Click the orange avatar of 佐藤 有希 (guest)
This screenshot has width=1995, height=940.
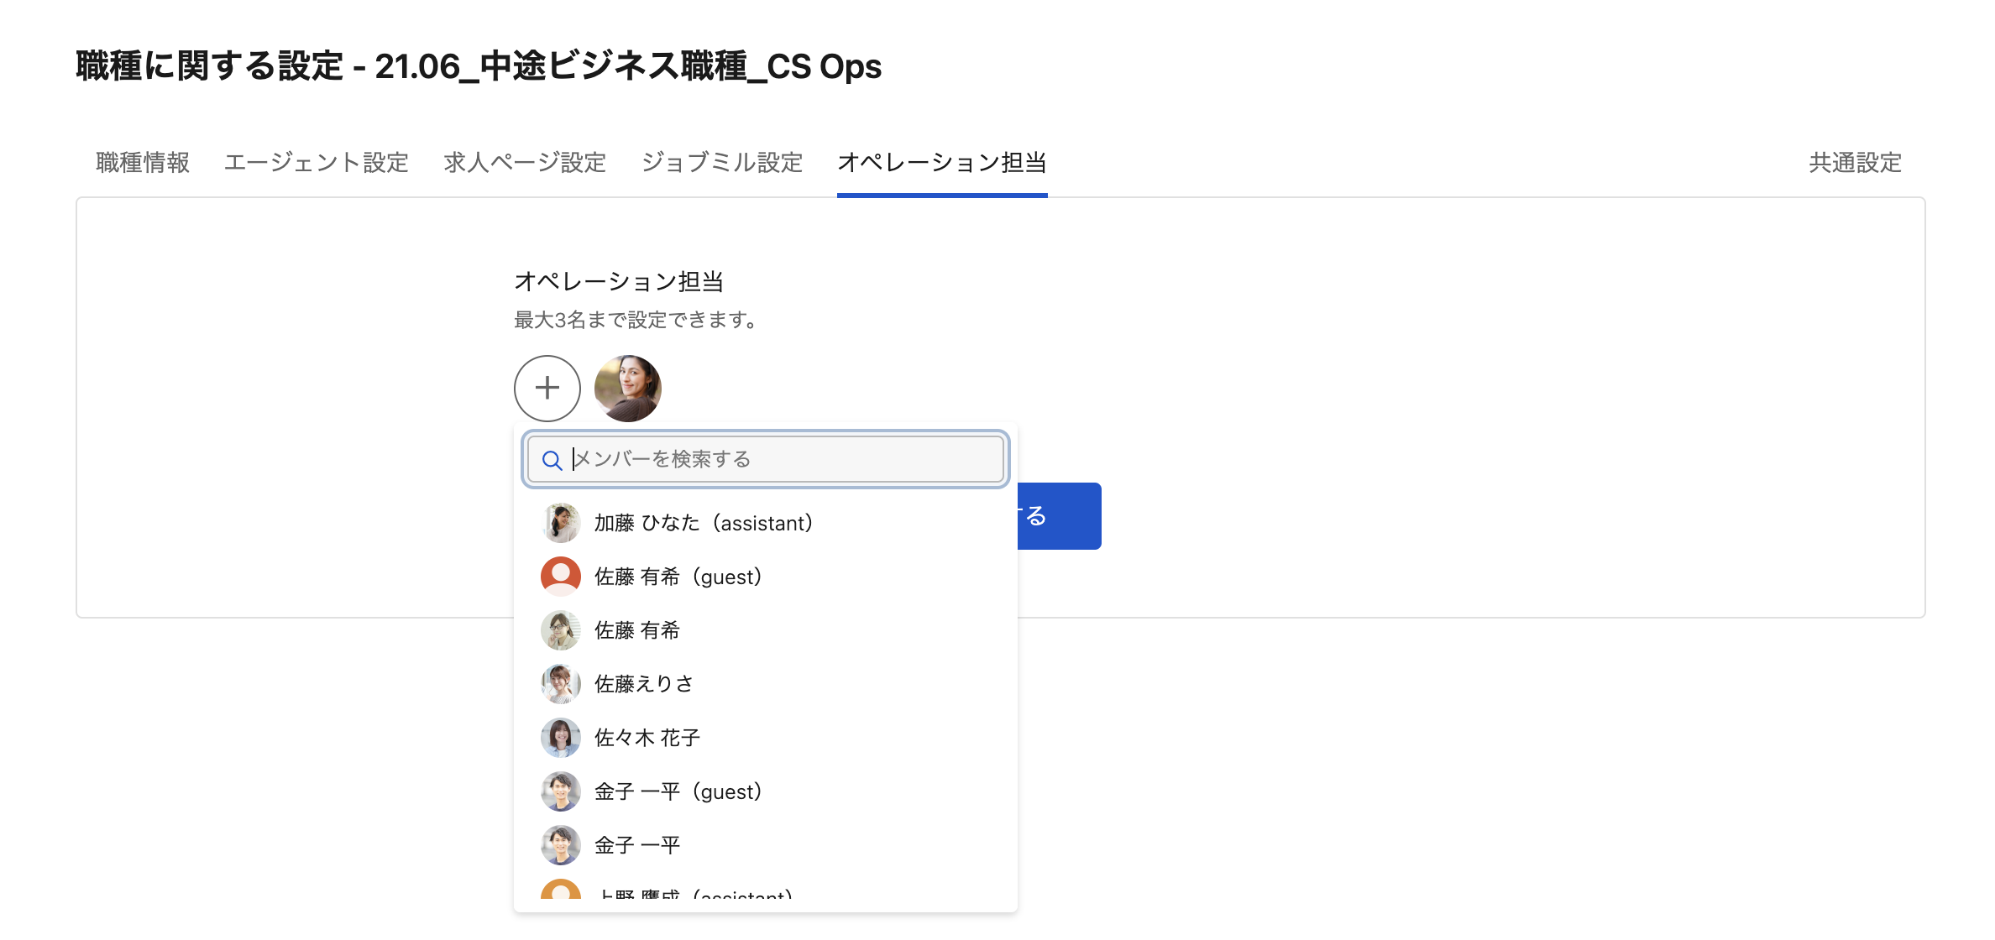tap(561, 577)
